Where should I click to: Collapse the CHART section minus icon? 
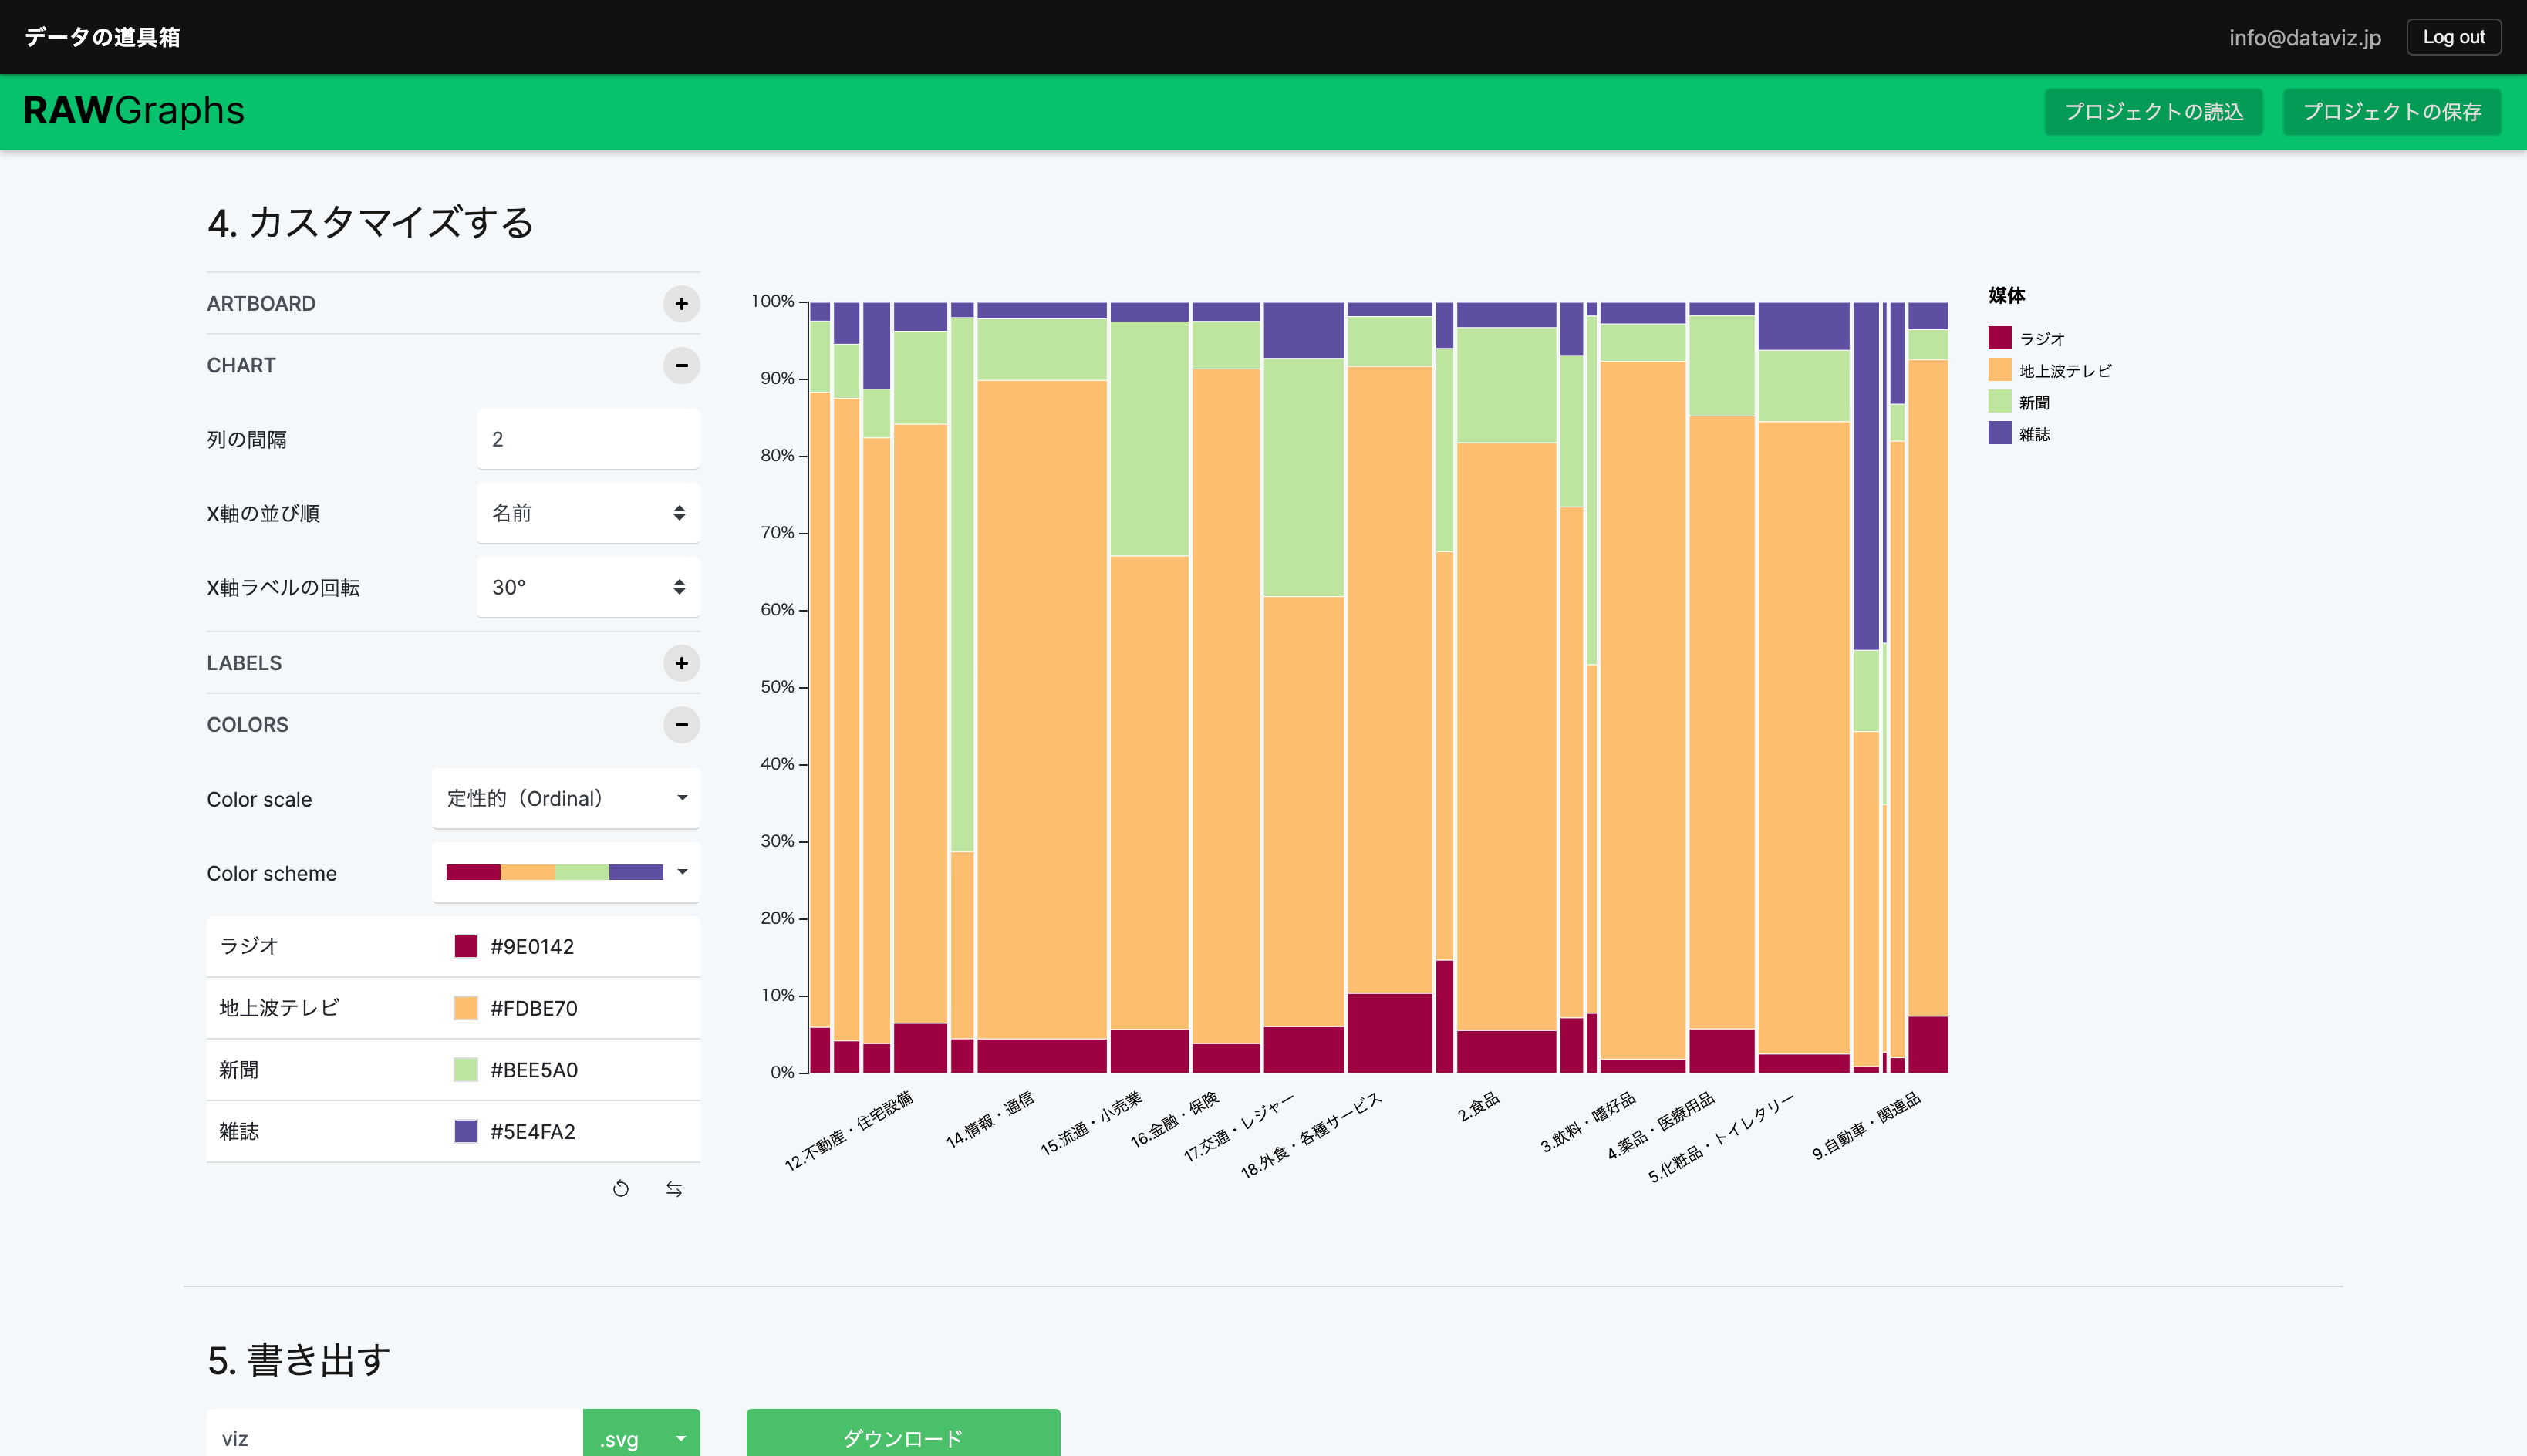[x=681, y=366]
